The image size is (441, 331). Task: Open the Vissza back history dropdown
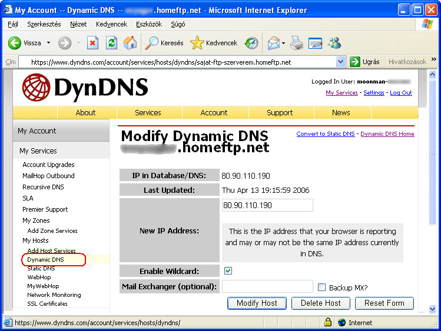pos(49,43)
